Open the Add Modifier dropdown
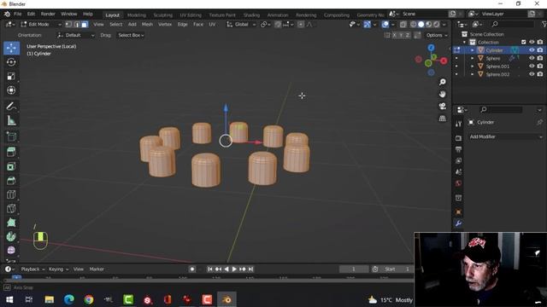 coord(505,136)
